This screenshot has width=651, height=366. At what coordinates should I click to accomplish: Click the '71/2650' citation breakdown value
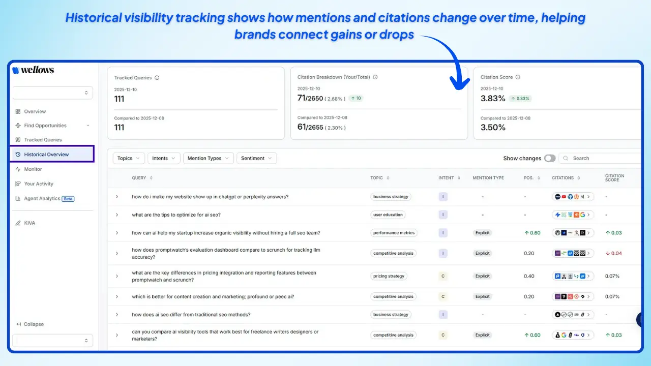(310, 98)
